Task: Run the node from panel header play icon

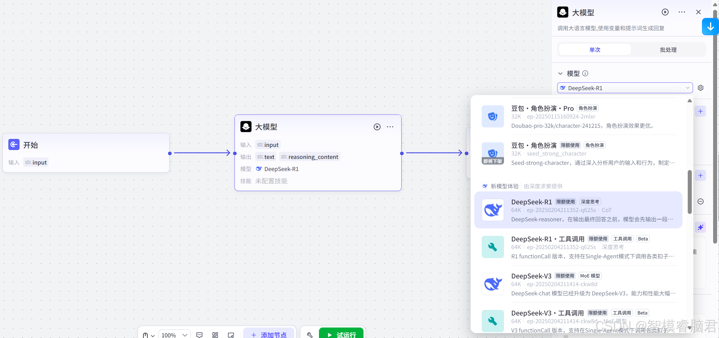Action: tap(665, 12)
